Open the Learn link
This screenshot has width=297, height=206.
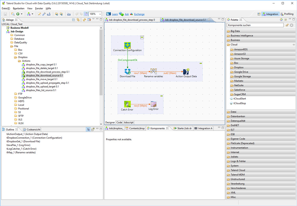[x=115, y=14]
